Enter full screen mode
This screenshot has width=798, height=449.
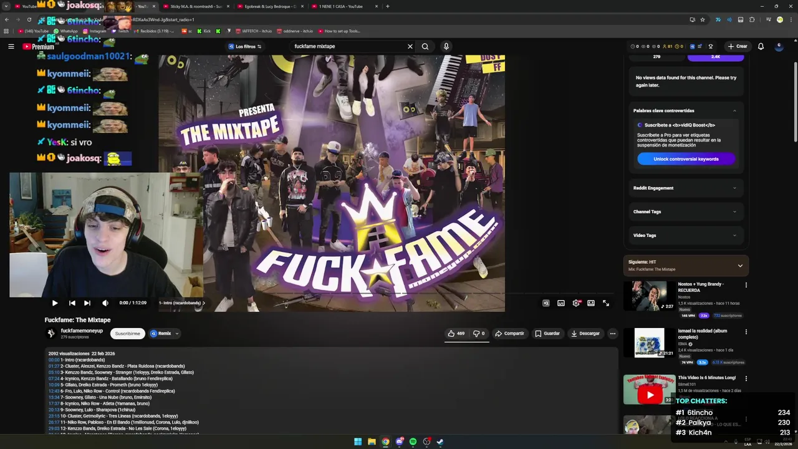(606, 303)
